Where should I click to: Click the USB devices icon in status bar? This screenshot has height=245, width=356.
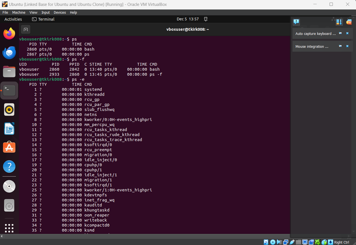(x=292, y=242)
